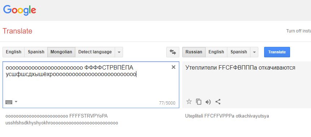Set the target language to Russian
Viewport: 311px width, 137px height.
point(194,52)
